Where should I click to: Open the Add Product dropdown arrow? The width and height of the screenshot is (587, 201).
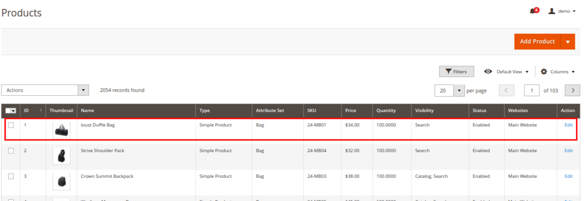click(x=568, y=42)
